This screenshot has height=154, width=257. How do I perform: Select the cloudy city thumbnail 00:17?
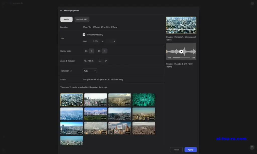[x=96, y=128]
